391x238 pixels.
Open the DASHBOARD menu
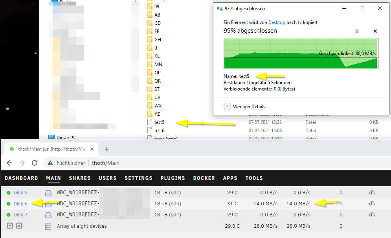click(x=22, y=178)
